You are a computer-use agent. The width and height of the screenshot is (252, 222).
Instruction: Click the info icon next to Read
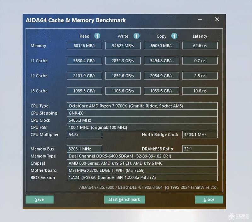tap(97, 36)
